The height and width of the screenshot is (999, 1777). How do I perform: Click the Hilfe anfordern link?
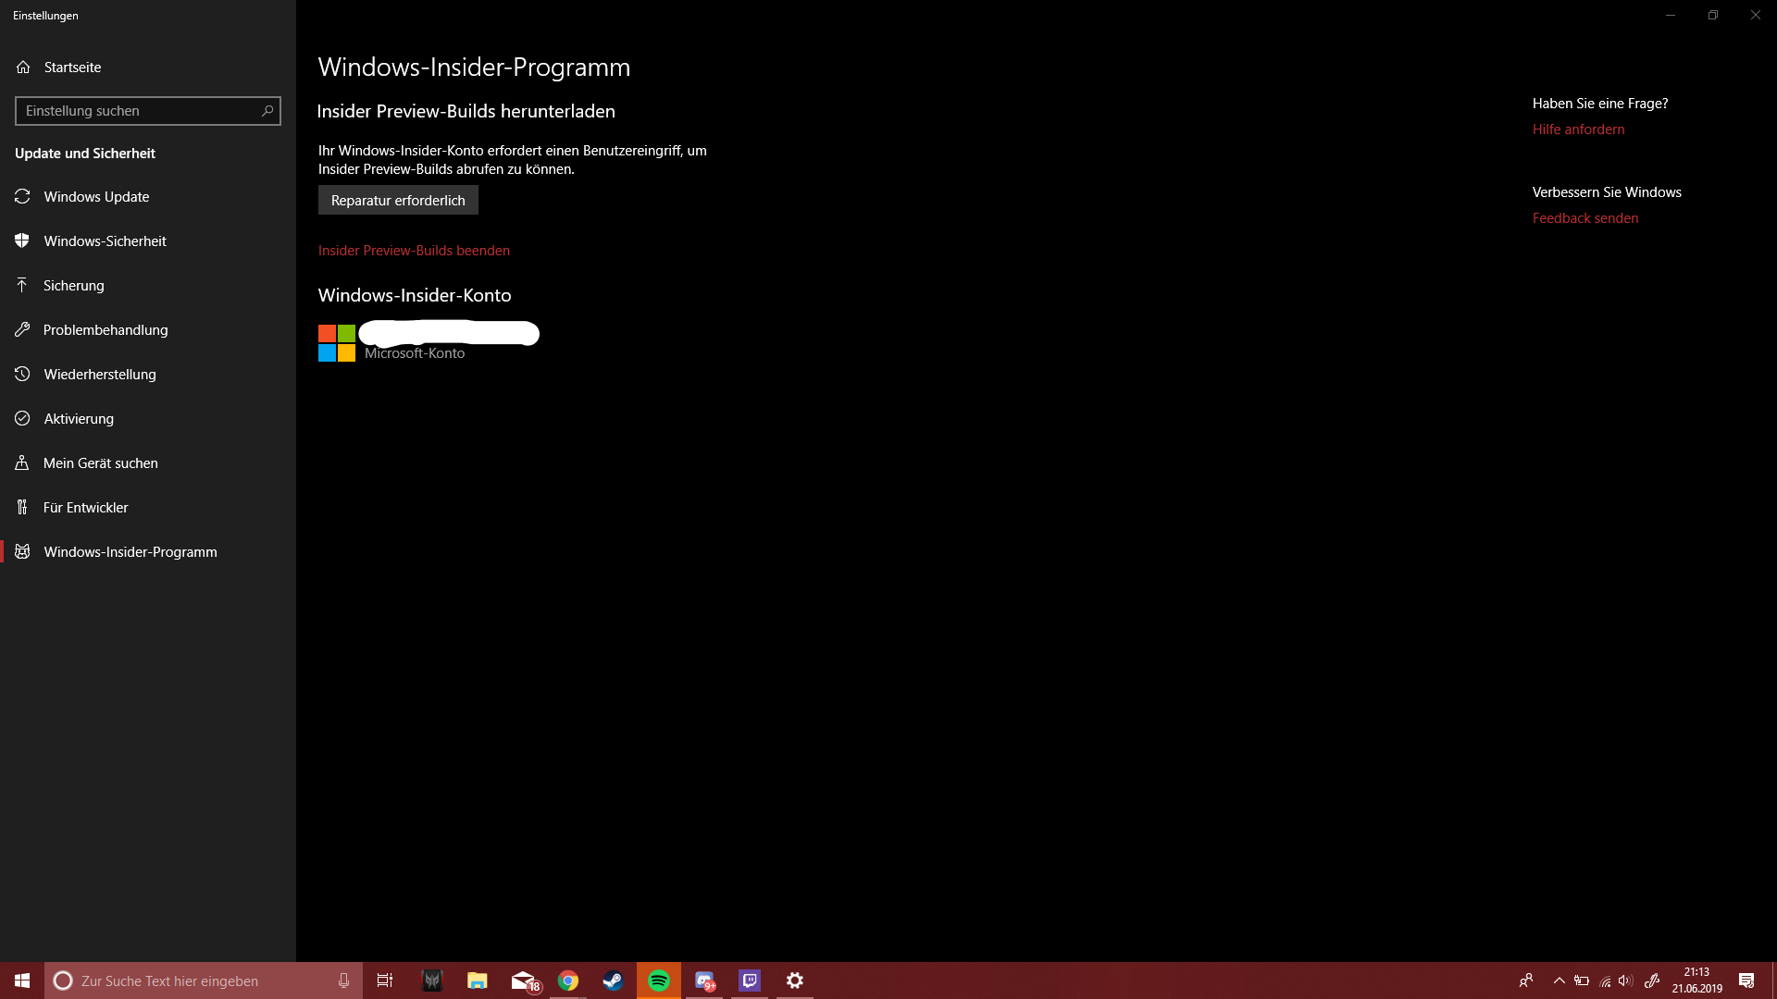click(1578, 129)
